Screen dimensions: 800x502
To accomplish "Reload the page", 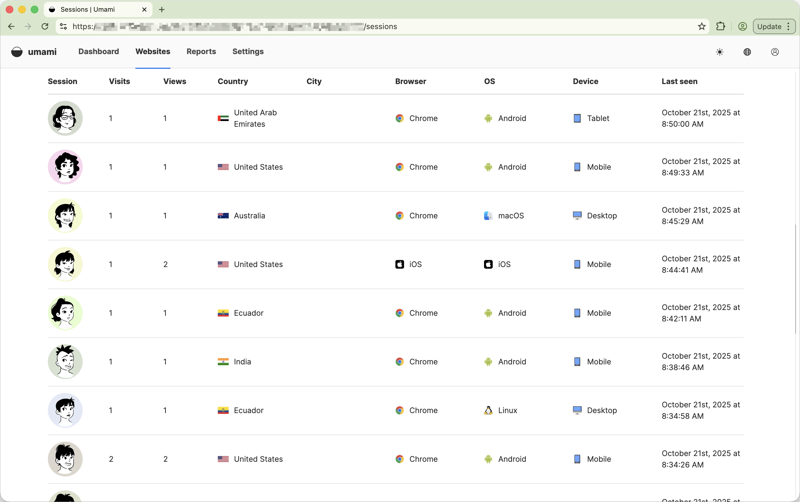I will click(45, 27).
